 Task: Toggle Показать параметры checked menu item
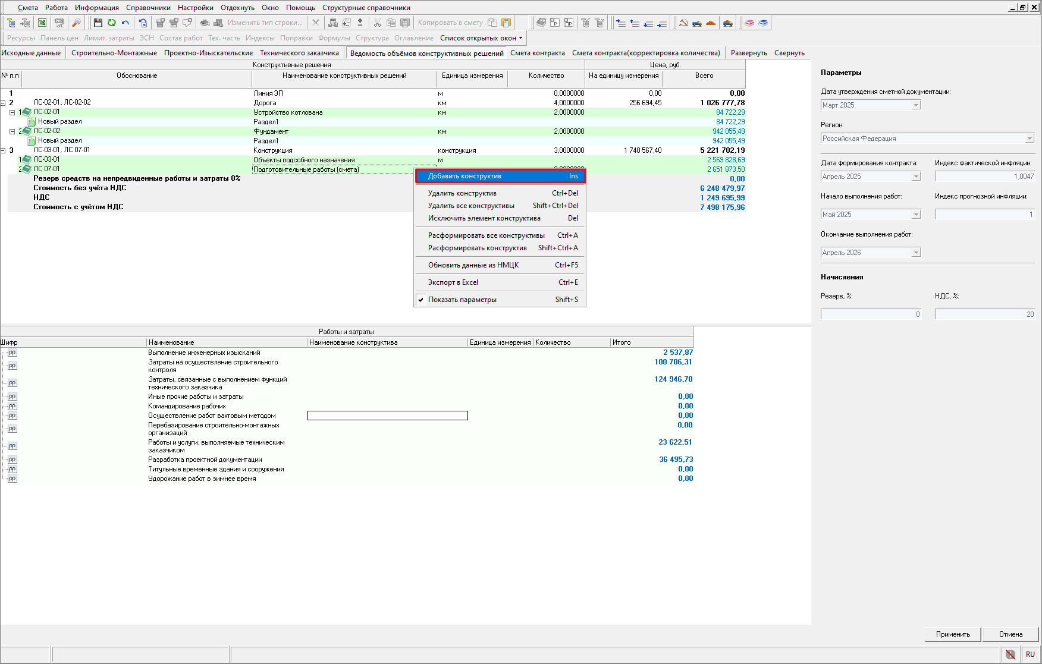coord(500,300)
